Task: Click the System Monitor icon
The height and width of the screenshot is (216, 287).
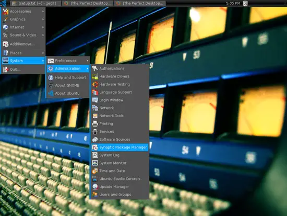Action: pyautogui.click(x=95, y=163)
